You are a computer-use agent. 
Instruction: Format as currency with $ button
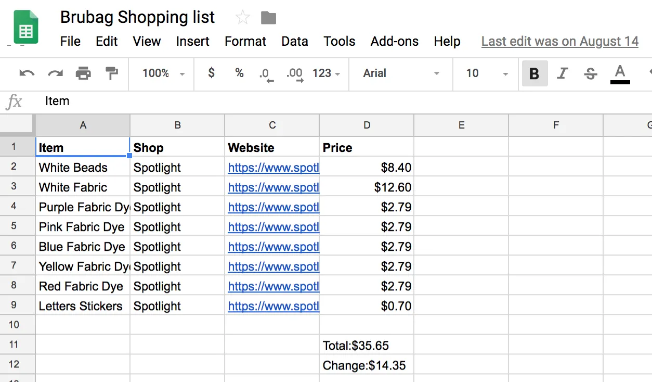click(x=211, y=73)
